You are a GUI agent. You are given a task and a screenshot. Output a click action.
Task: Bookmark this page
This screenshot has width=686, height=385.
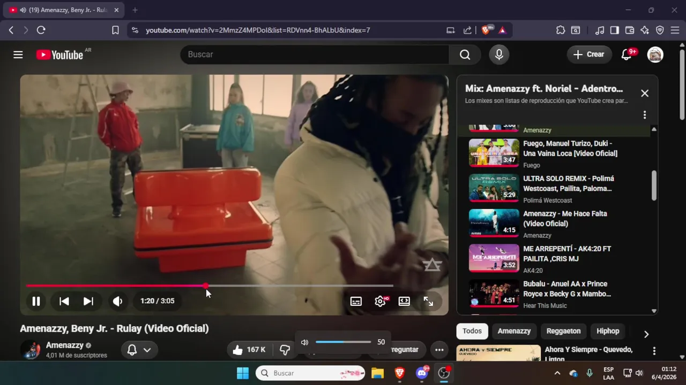tap(115, 30)
